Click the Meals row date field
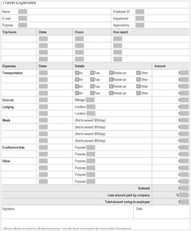This screenshot has width=191, height=231. [43, 120]
